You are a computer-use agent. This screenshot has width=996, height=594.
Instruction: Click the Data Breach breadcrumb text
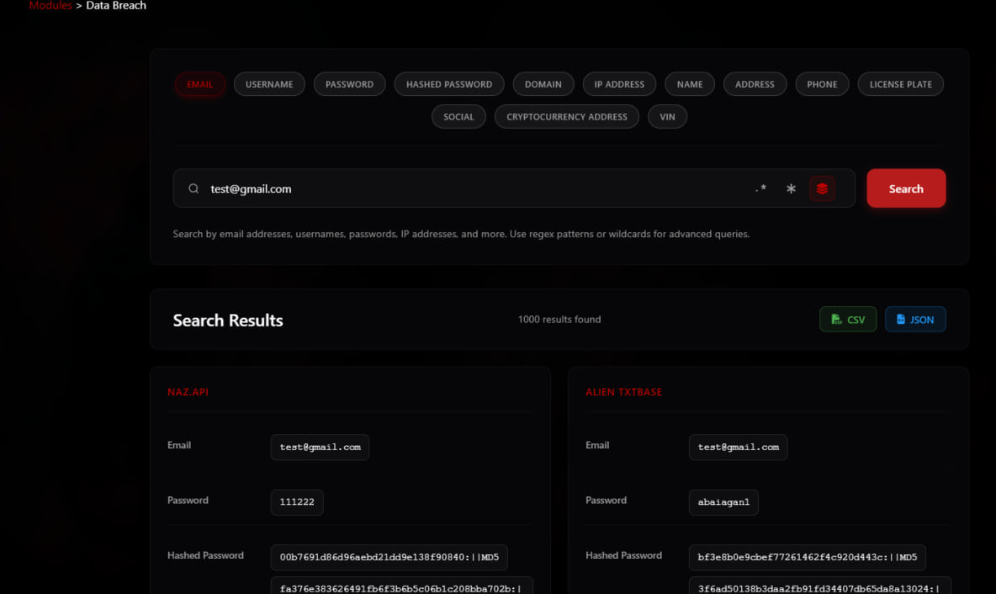point(115,6)
